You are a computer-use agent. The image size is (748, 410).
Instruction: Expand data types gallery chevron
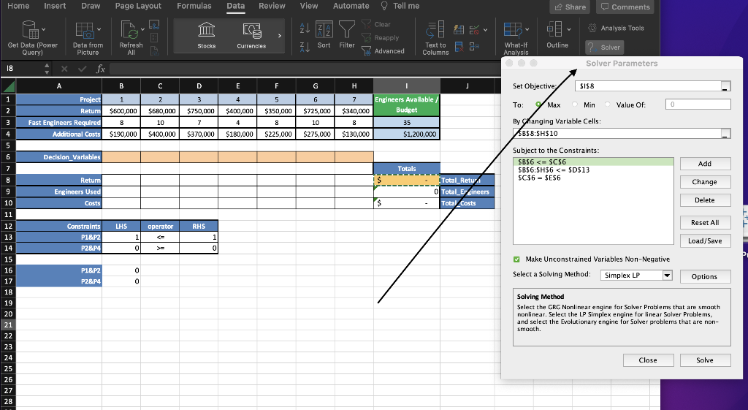(x=280, y=36)
